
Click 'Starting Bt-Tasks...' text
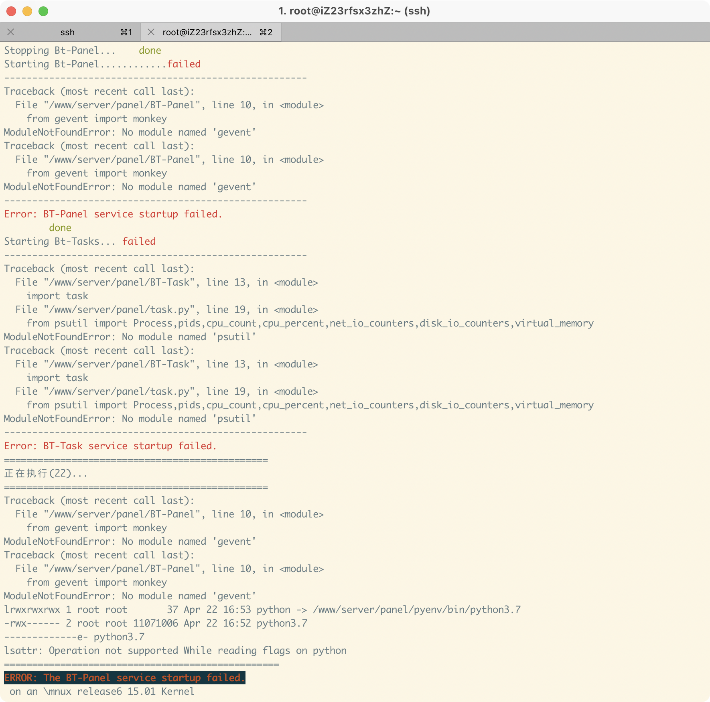(60, 241)
